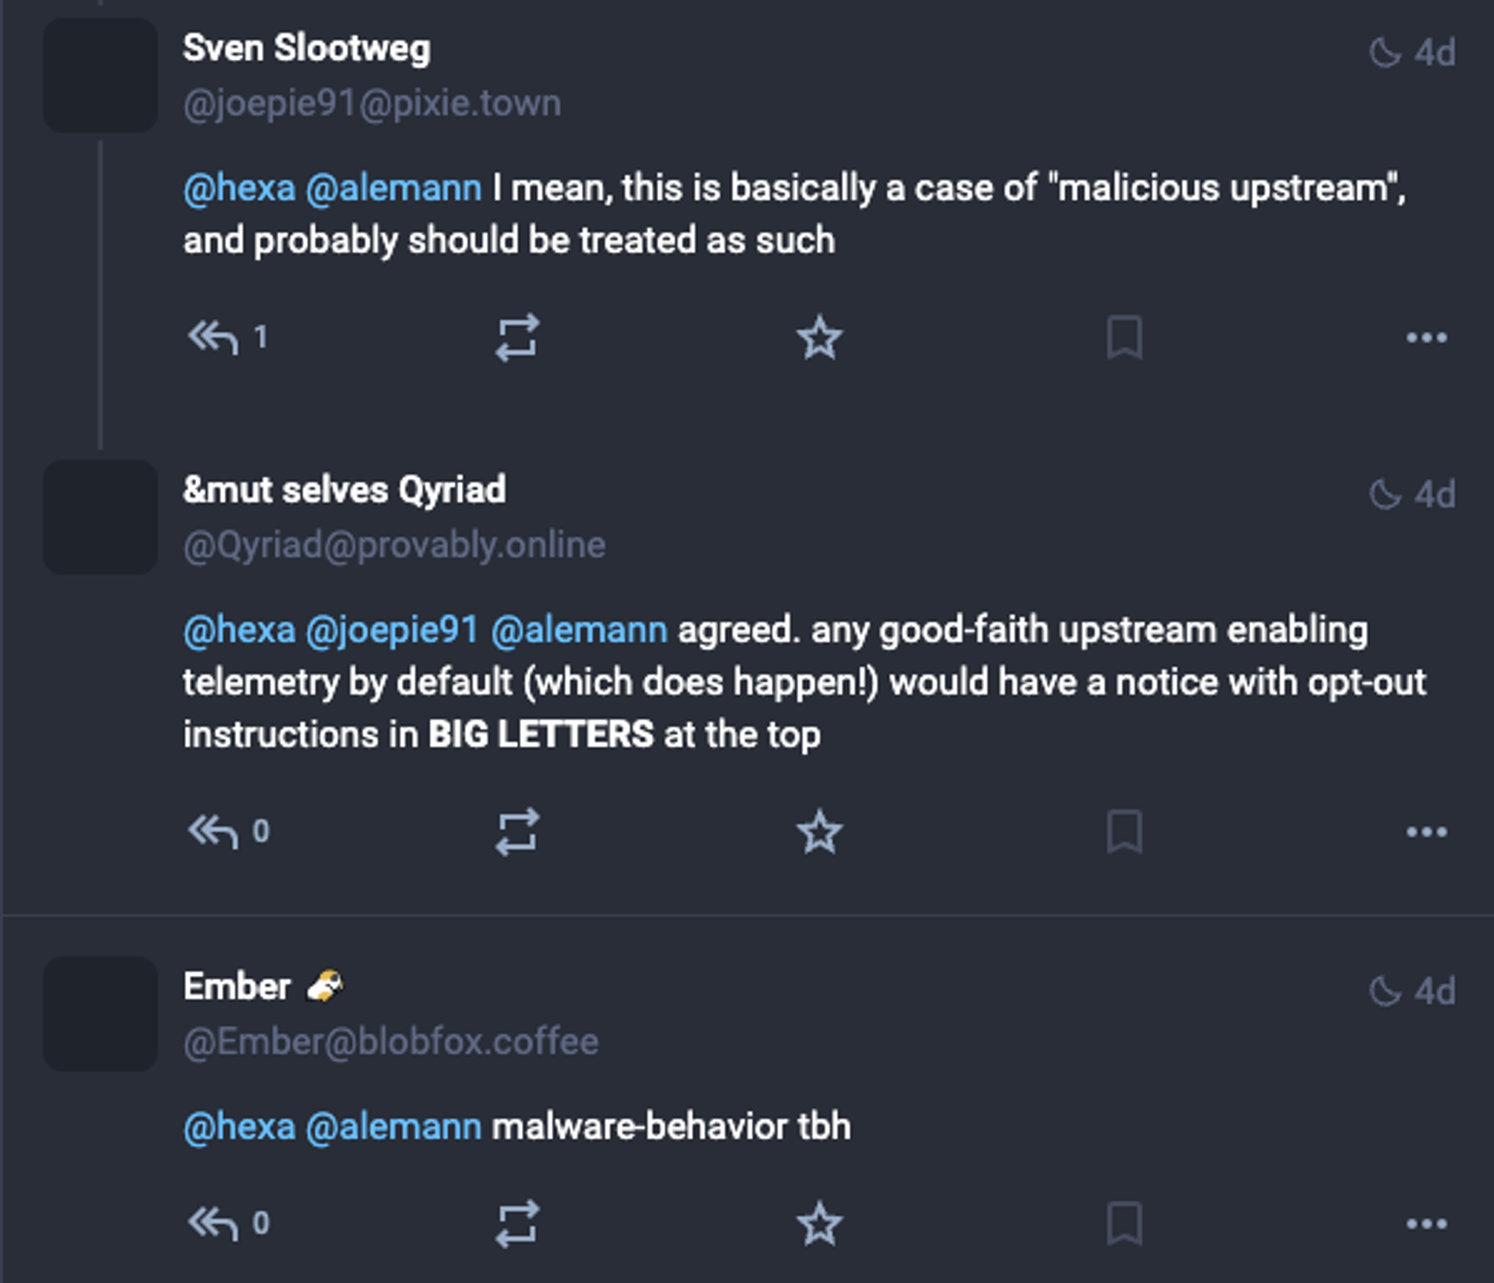Reply to the Qyriad post
1494x1283 pixels.
click(x=214, y=830)
